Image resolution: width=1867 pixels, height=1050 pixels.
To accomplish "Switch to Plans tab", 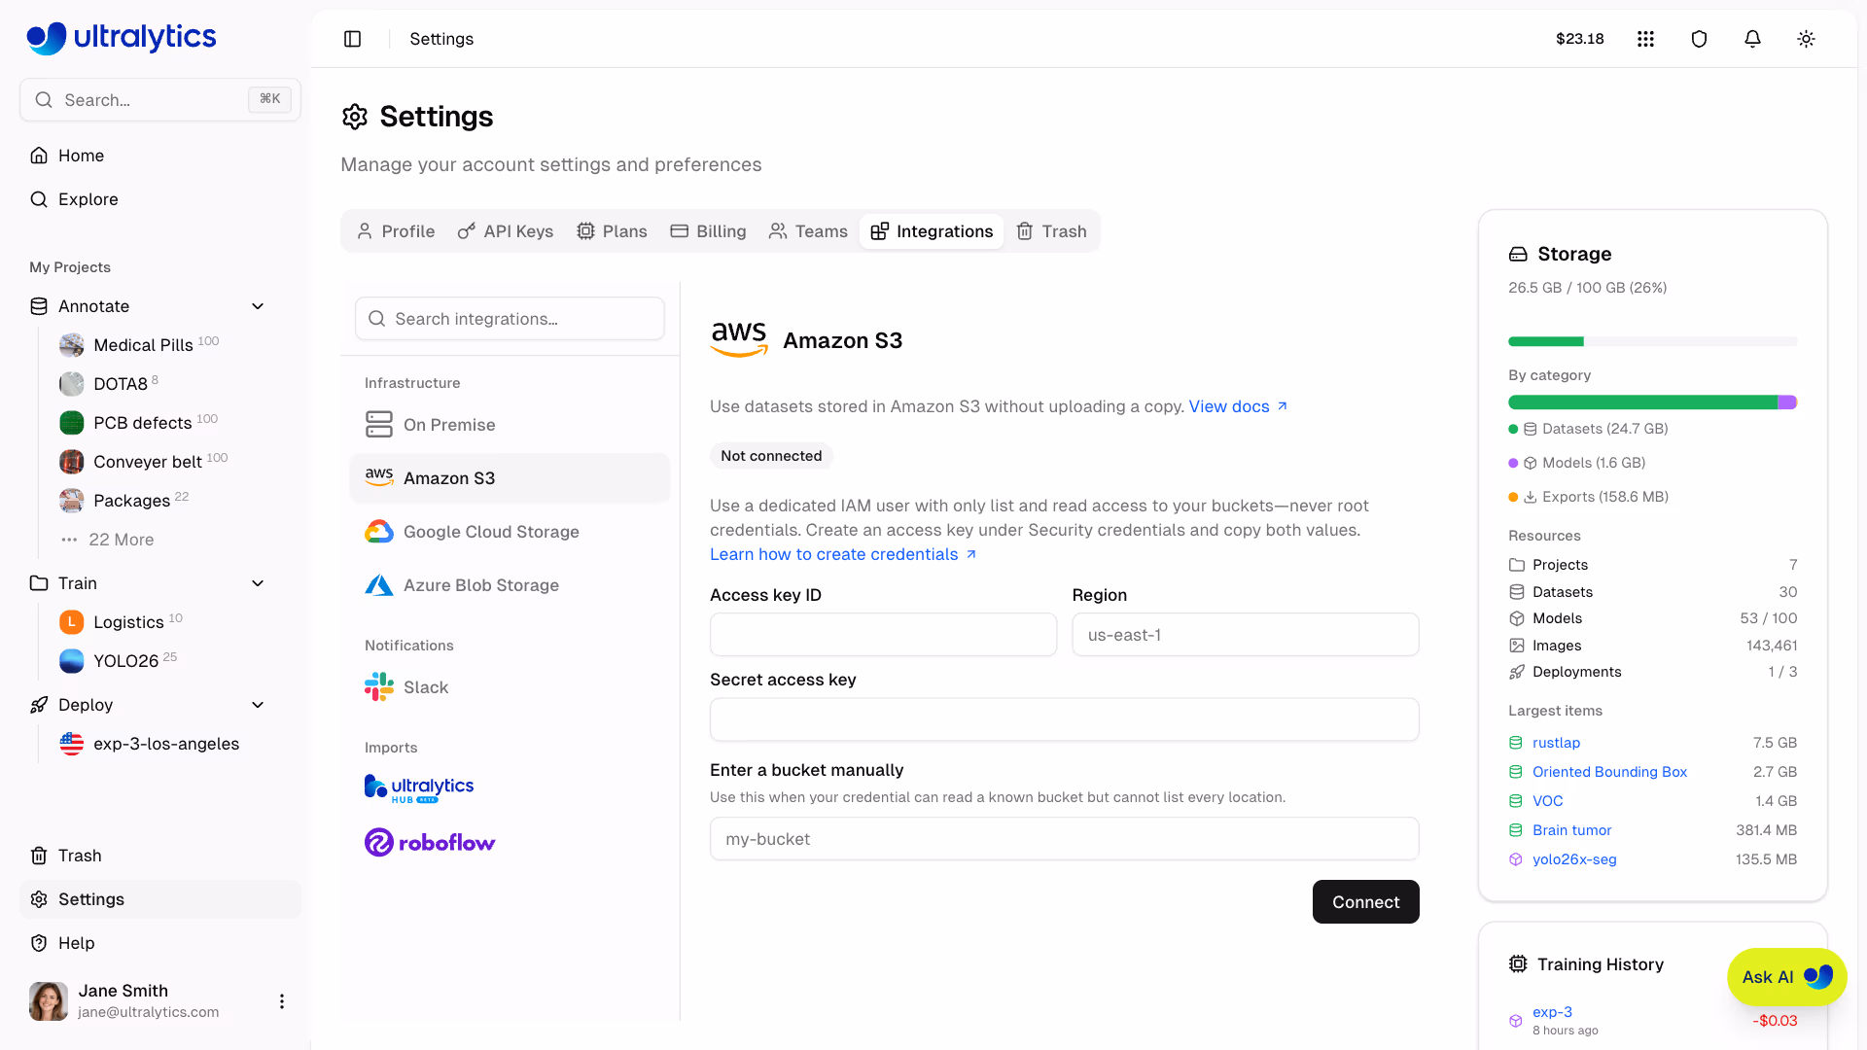I will tap(612, 231).
